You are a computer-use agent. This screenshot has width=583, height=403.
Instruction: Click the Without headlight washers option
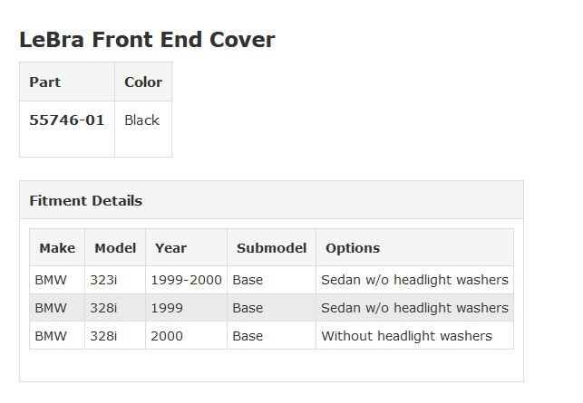point(406,335)
